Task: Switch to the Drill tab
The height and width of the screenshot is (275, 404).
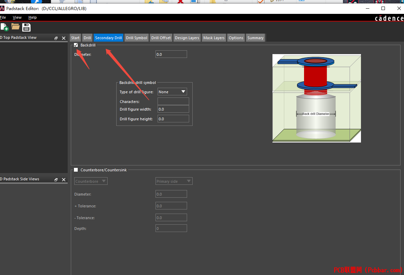Action: click(x=87, y=37)
